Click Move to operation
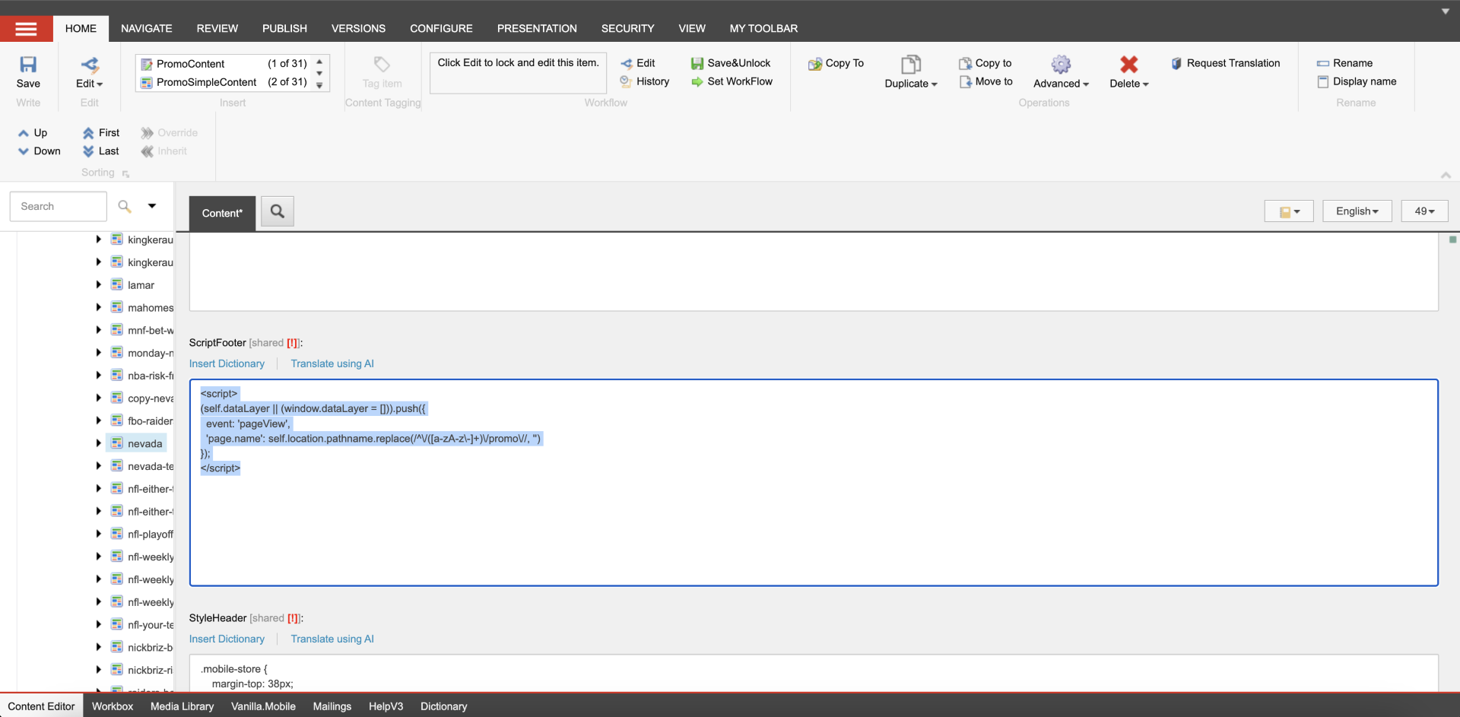Viewport: 1460px width, 717px height. coord(985,81)
